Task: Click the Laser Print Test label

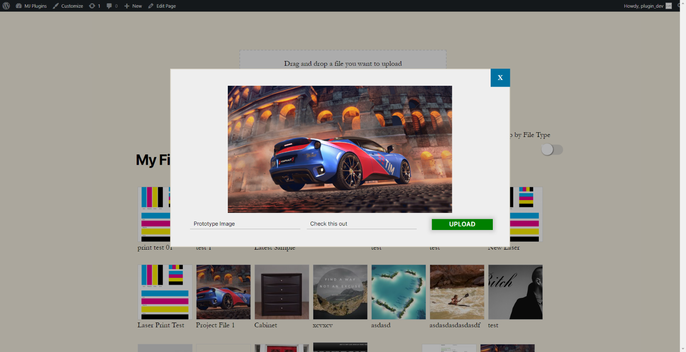Action: tap(161, 325)
